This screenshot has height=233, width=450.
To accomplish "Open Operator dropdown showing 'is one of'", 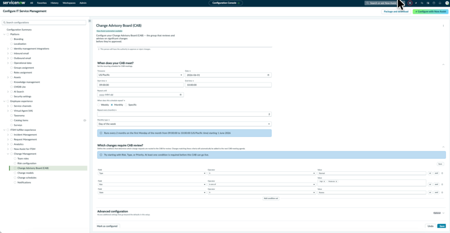I will click(262, 184).
